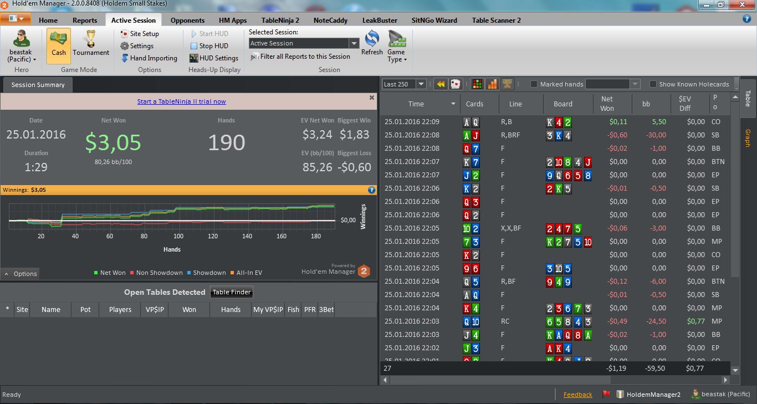Viewport: 757px width, 404px height.
Task: Open the HM Apps tab
Action: click(x=233, y=21)
